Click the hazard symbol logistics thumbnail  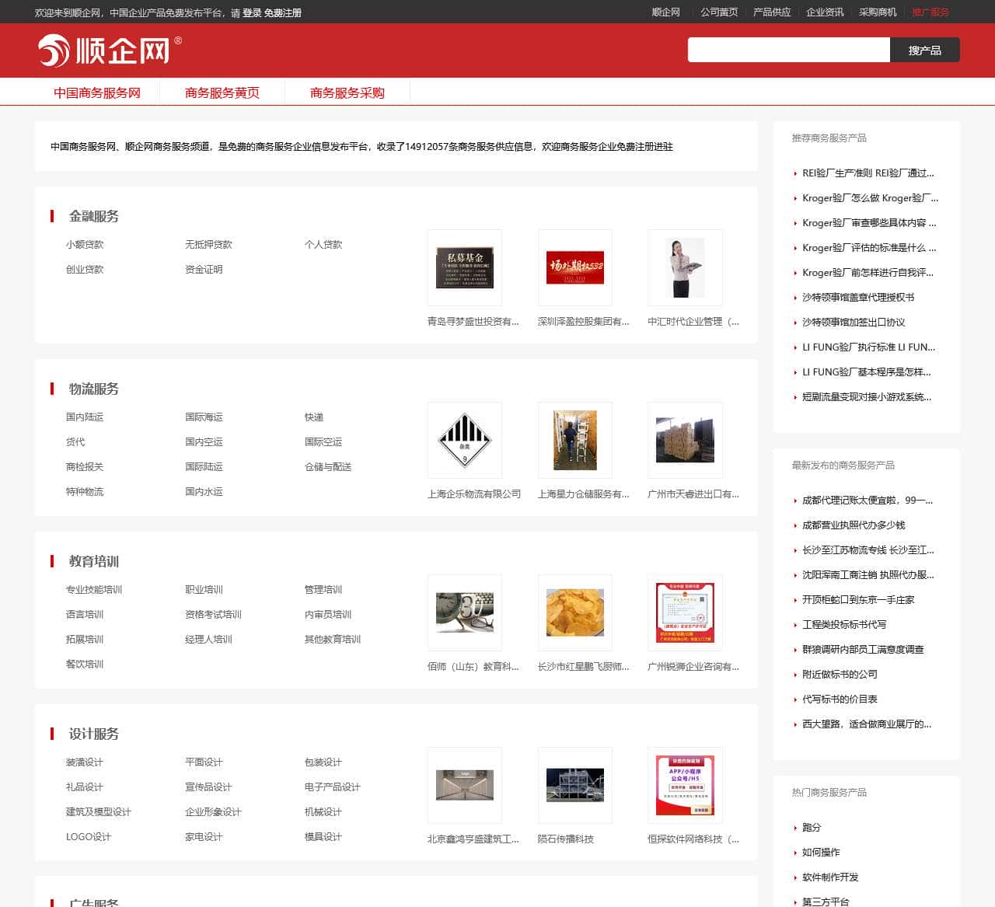[464, 440]
